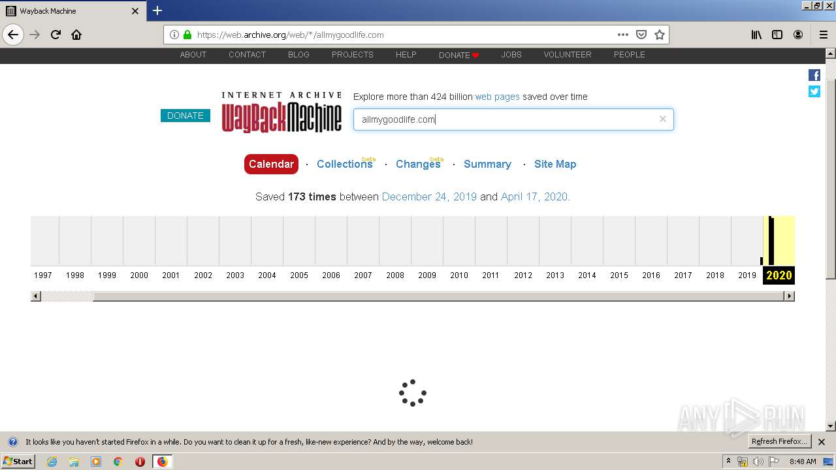The height and width of the screenshot is (470, 836).
Task: Share page on Twitter
Action: coord(814,91)
